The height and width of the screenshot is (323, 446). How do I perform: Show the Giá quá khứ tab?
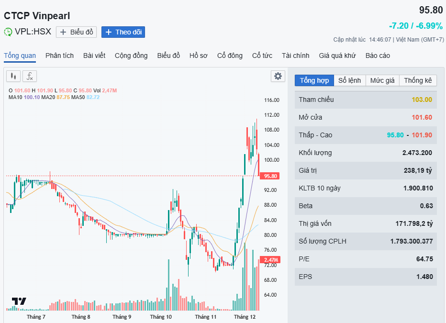(x=337, y=56)
